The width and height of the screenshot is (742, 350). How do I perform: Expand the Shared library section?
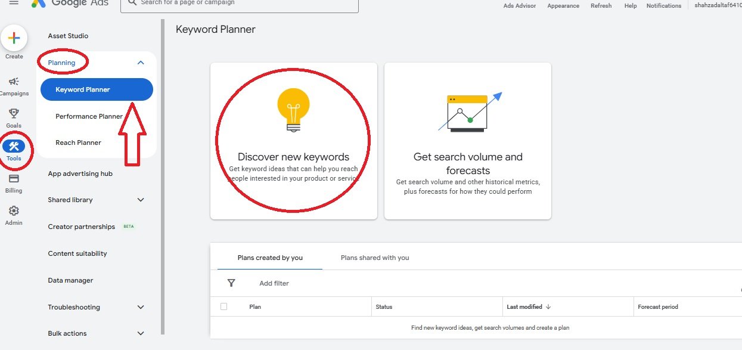141,200
